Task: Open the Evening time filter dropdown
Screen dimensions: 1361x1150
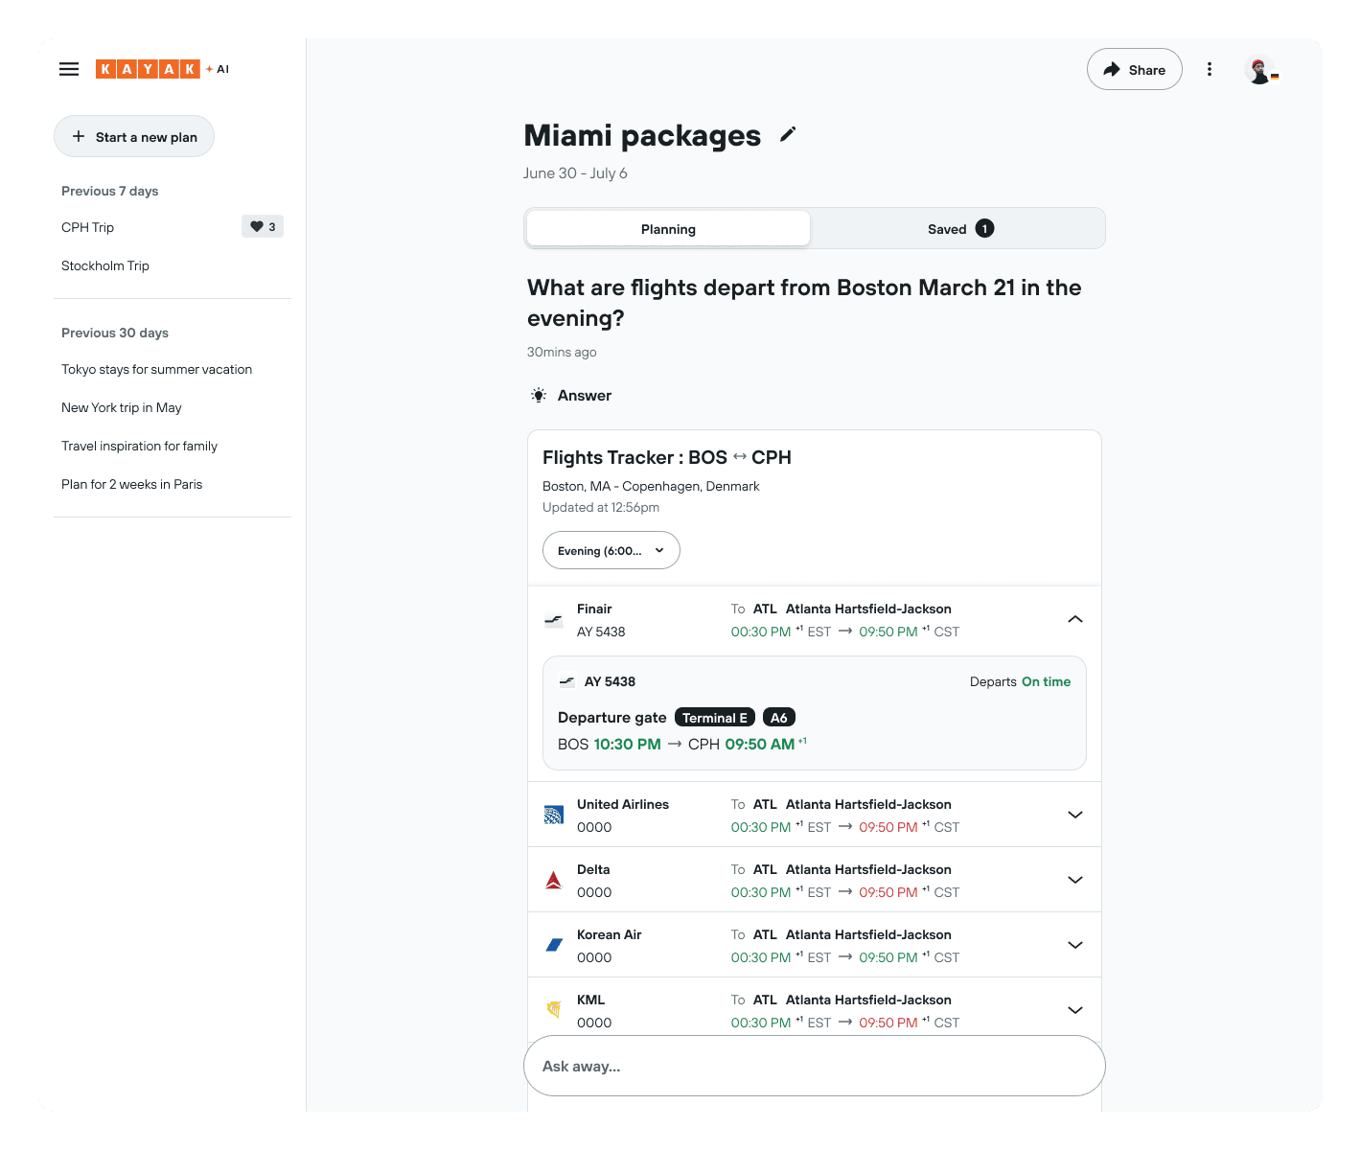Action: (x=611, y=550)
